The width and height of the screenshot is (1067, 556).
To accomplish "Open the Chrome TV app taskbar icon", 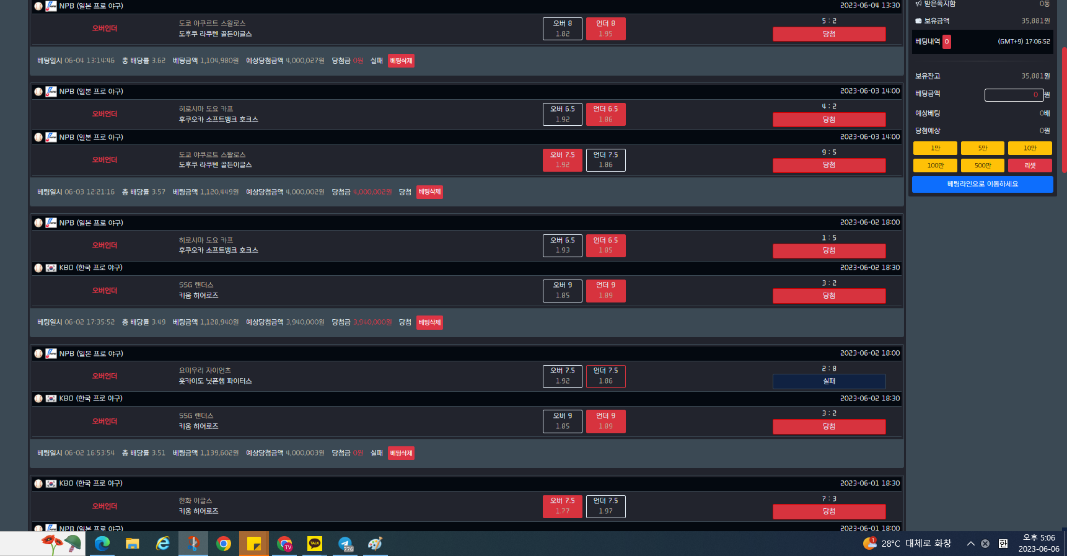I will pyautogui.click(x=284, y=544).
